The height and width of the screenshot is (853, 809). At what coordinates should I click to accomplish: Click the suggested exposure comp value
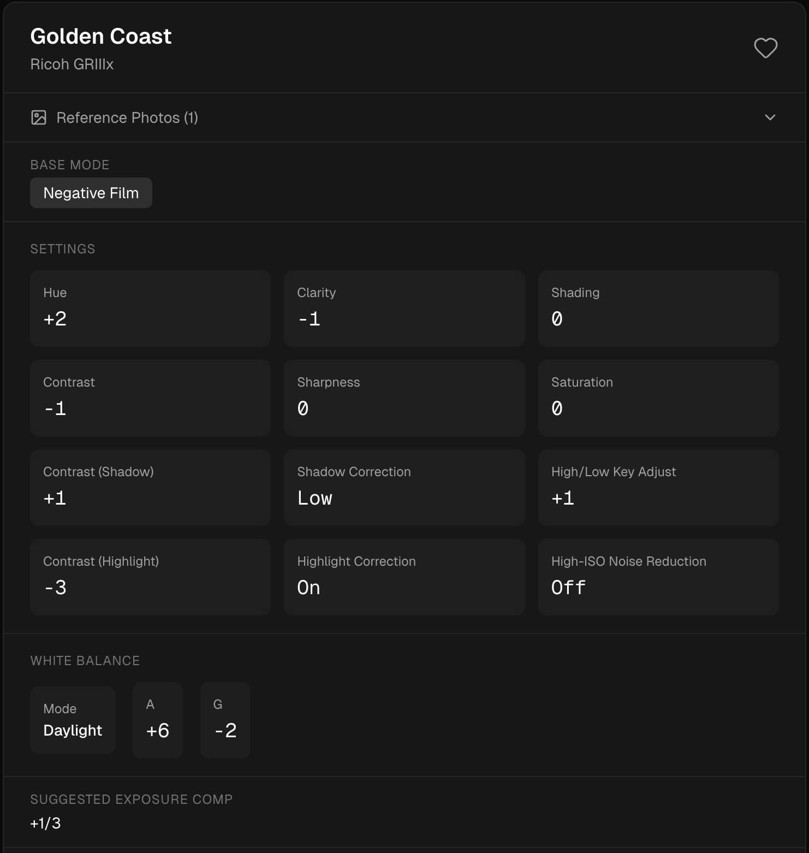click(45, 823)
